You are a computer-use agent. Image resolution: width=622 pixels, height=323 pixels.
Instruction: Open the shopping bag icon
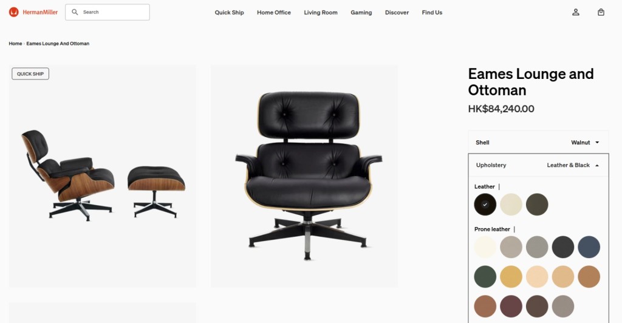(601, 12)
